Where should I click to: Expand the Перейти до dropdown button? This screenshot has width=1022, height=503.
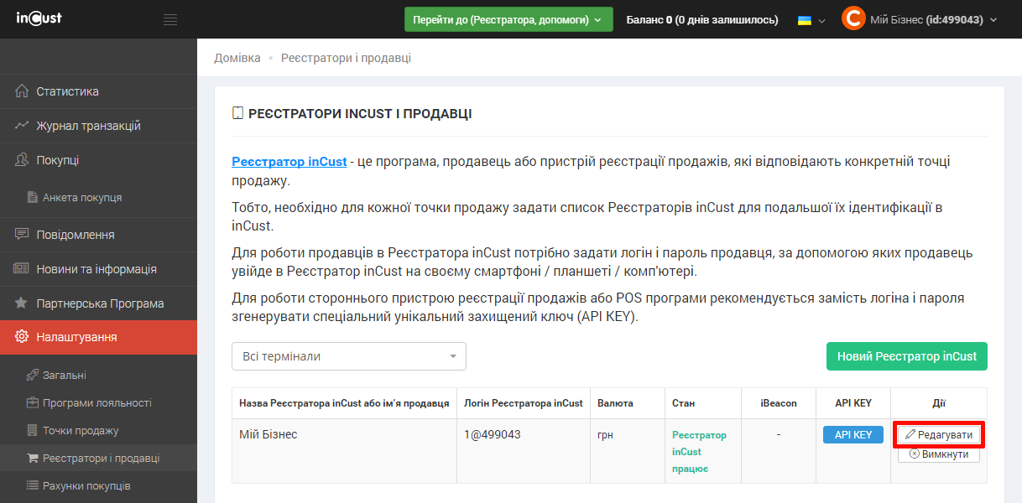(508, 19)
